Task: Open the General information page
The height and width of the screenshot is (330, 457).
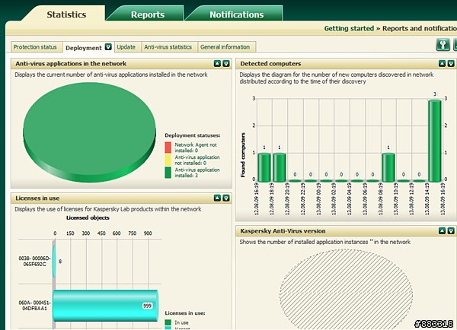Action: pos(225,47)
